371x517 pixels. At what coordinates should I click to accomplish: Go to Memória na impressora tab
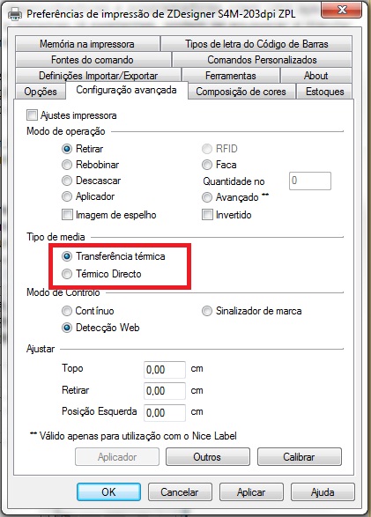point(87,44)
